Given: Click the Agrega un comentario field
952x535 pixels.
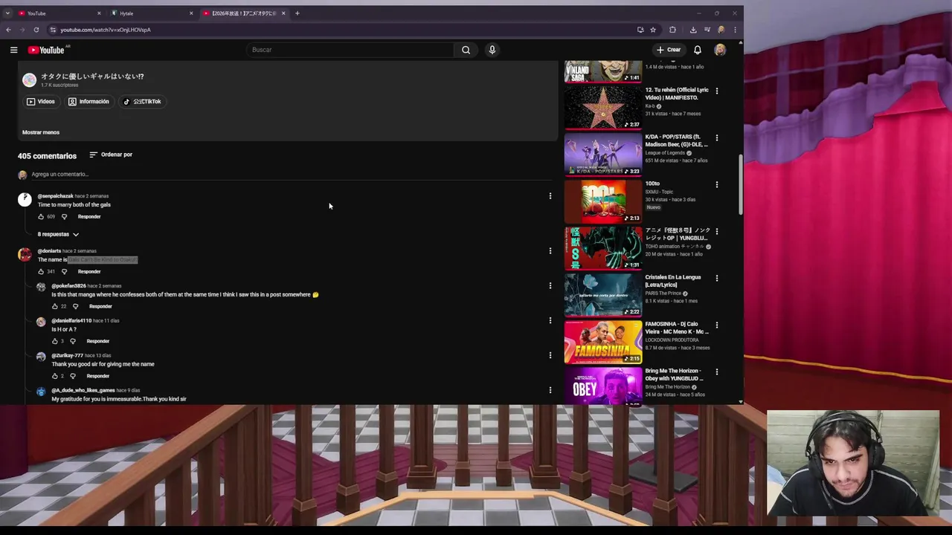Looking at the screenshot, I should coord(290,175).
